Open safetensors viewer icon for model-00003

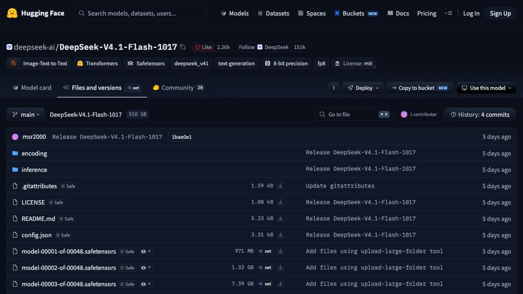pos(146,284)
